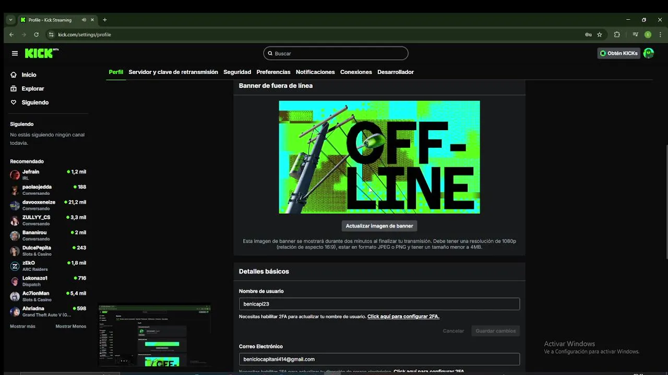The height and width of the screenshot is (375, 668).
Task: Click the 'Banner de fuera de línea' heading
Action: pyautogui.click(x=276, y=85)
